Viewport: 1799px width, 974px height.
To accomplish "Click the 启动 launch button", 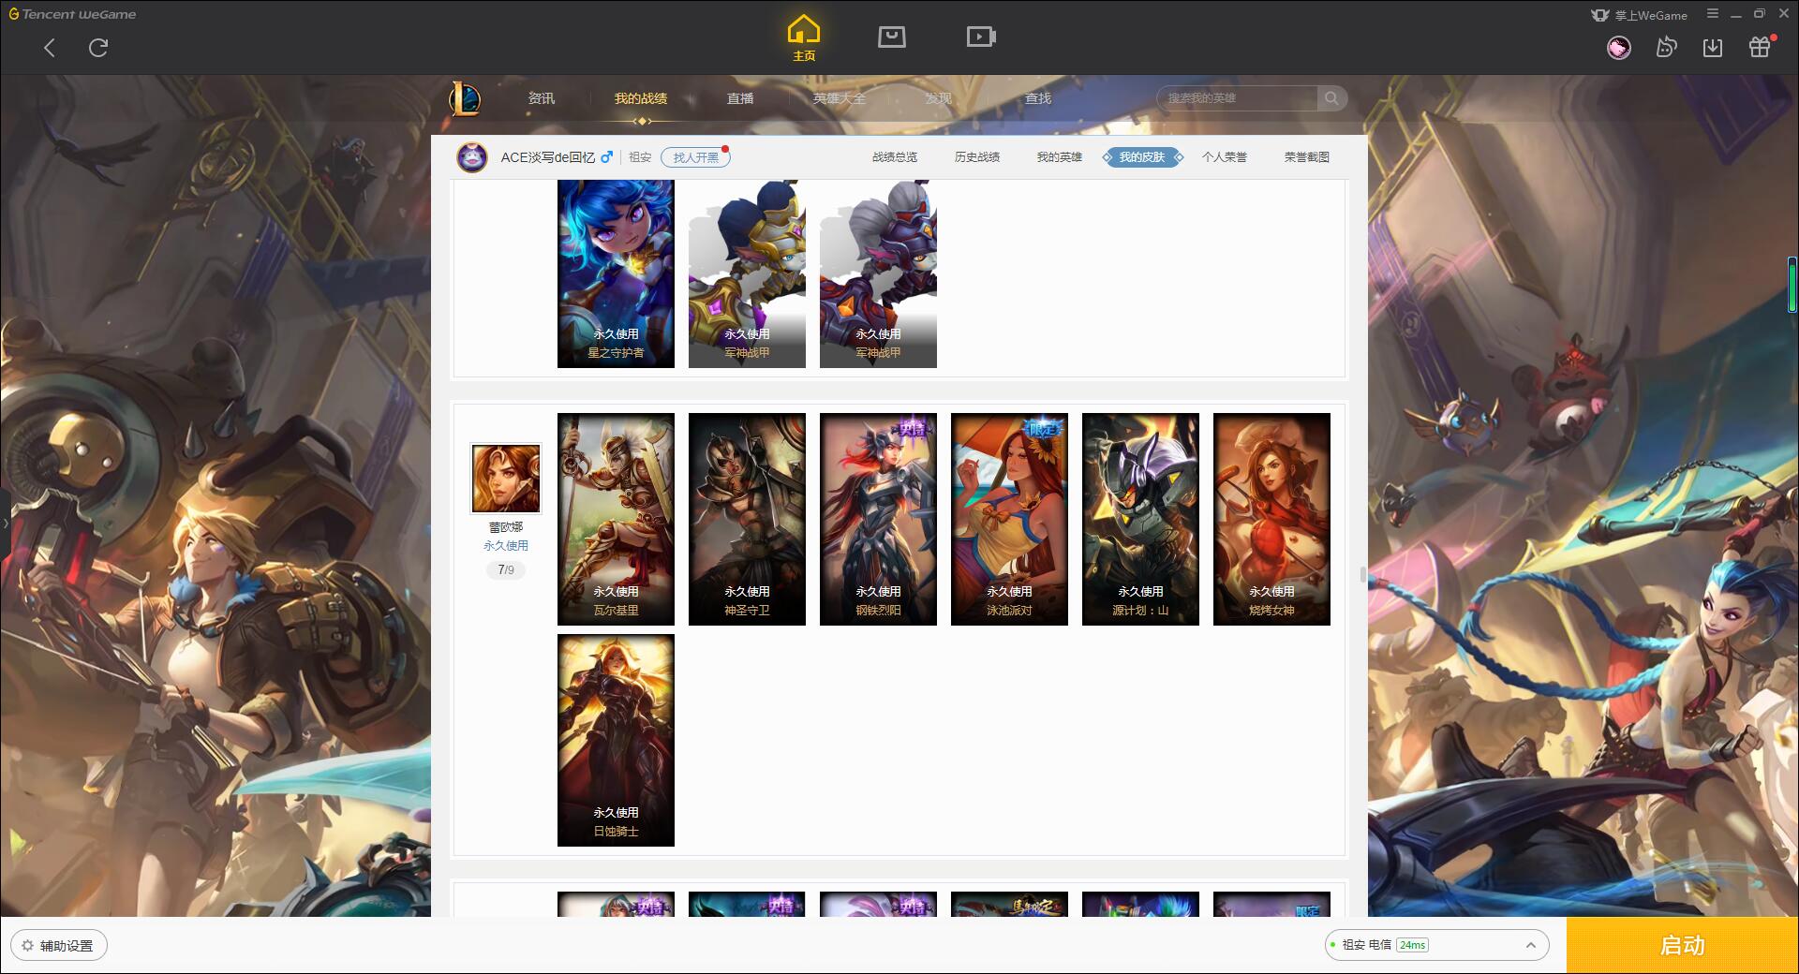I will click(1682, 945).
